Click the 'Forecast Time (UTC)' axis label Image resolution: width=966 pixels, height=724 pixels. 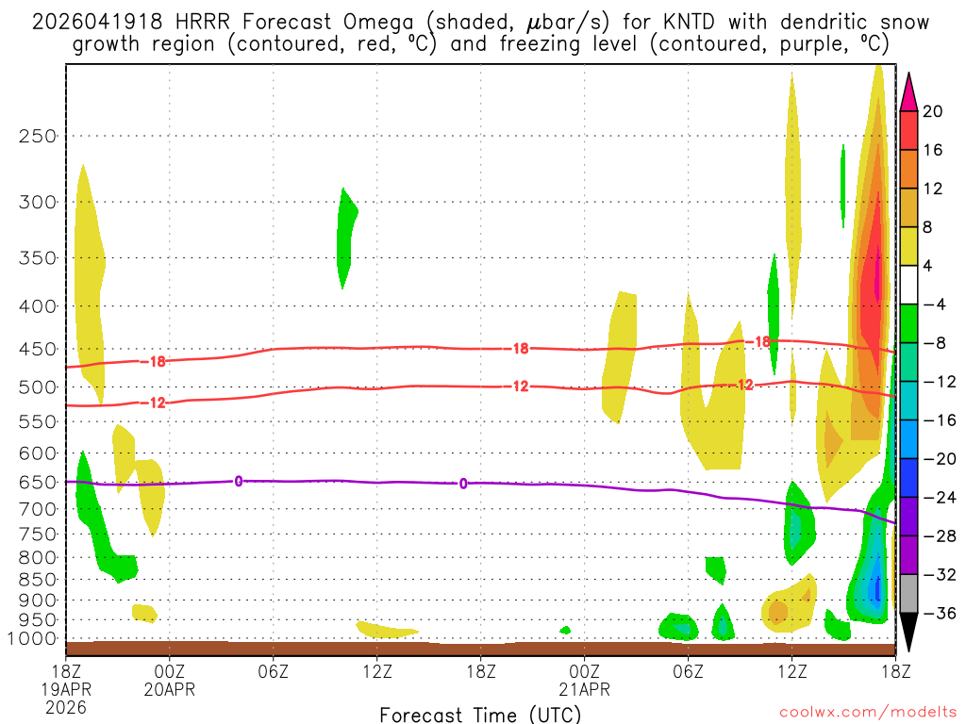click(480, 715)
